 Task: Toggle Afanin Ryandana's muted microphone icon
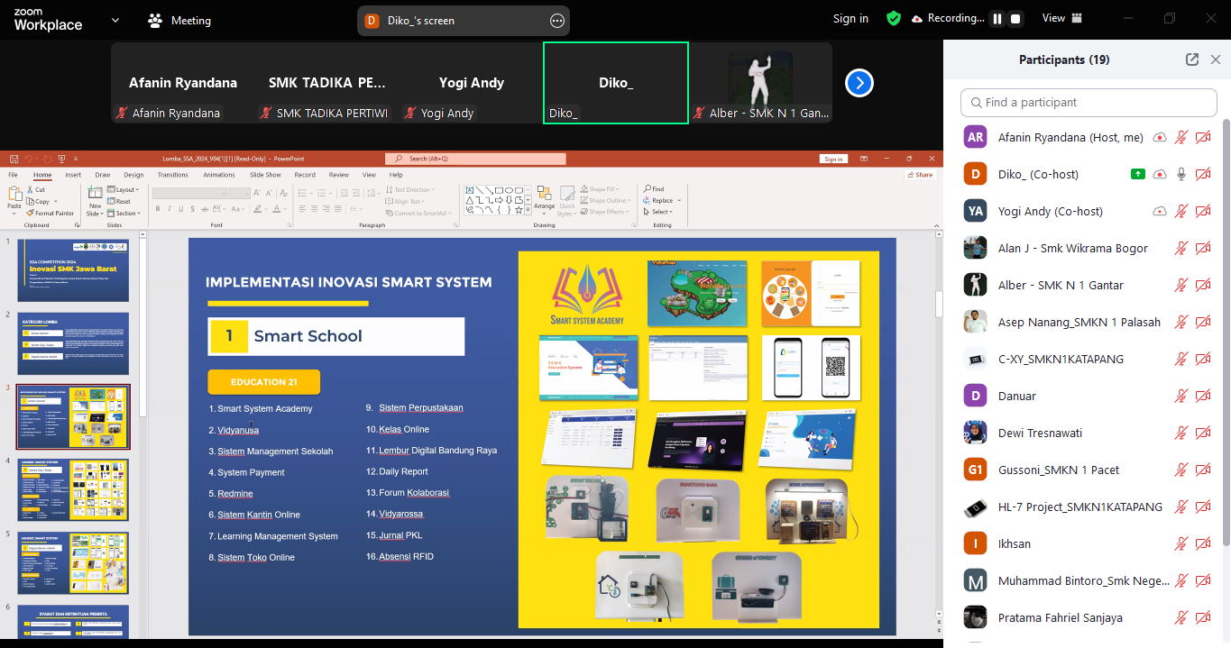tap(1181, 137)
